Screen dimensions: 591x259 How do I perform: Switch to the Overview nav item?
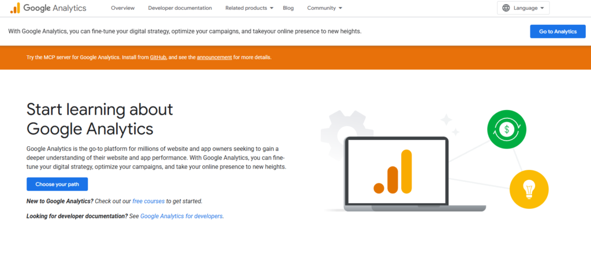pos(122,8)
